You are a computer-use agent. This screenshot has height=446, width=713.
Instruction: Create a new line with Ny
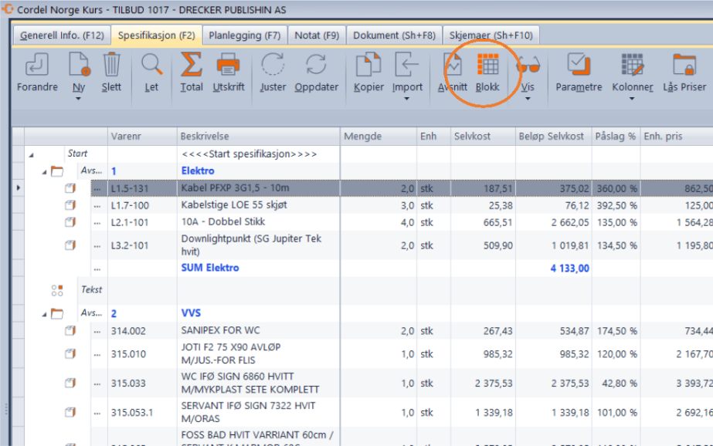79,65
